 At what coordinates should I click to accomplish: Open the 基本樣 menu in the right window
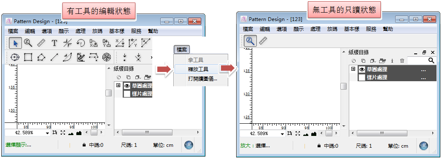[351, 29]
